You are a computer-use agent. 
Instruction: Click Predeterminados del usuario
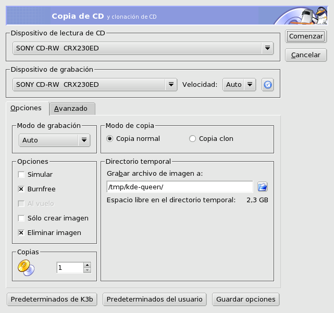click(x=154, y=299)
